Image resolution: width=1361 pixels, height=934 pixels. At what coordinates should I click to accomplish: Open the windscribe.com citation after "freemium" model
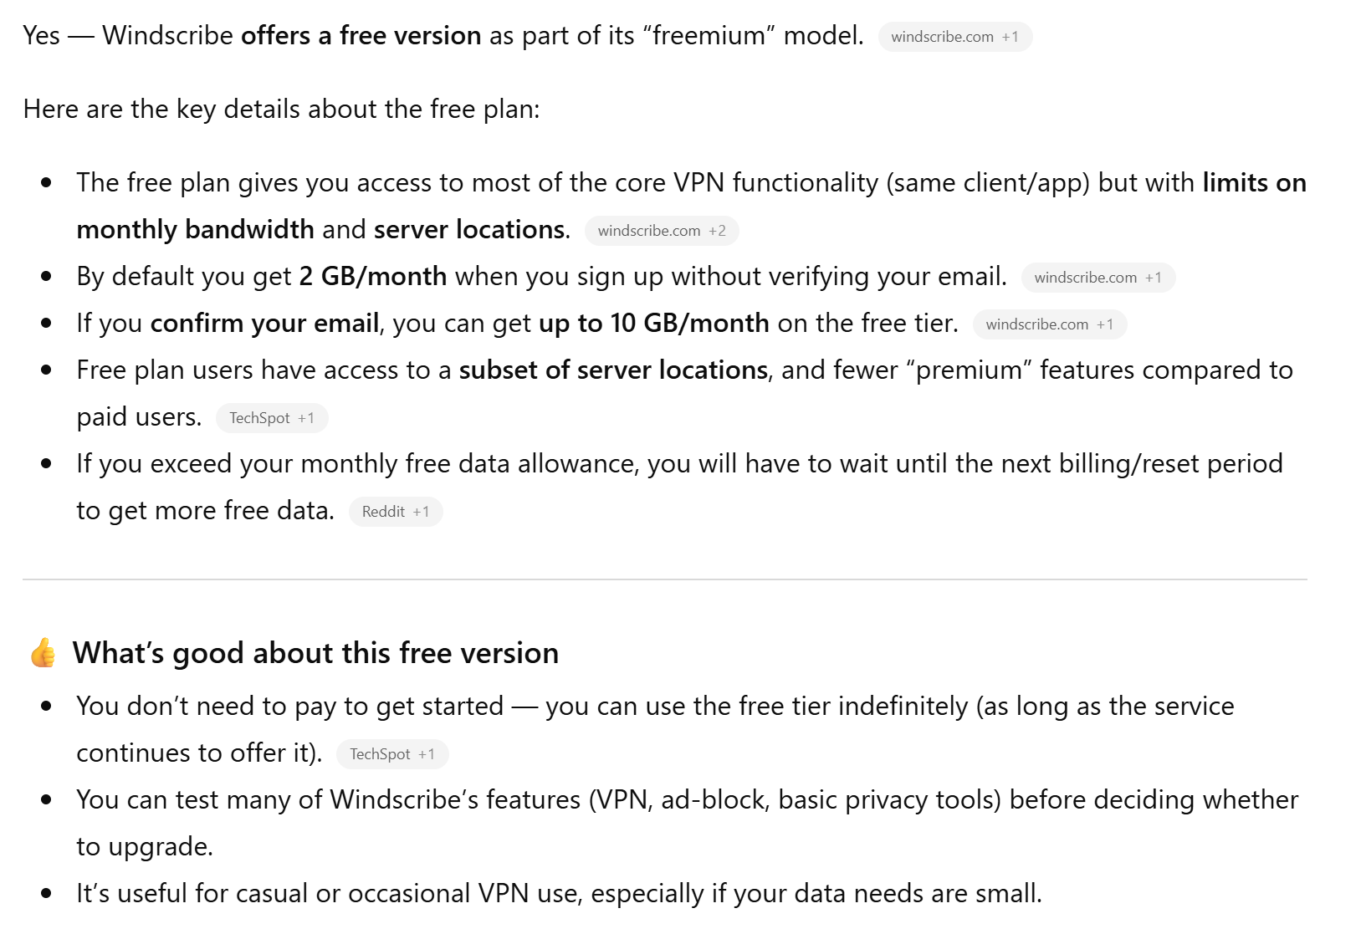954,37
